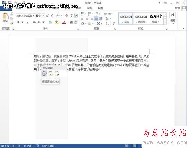The width and height of the screenshot is (187, 148).
Task: Toggle Subscript x₂ formatting
Action: (x=39, y=22)
